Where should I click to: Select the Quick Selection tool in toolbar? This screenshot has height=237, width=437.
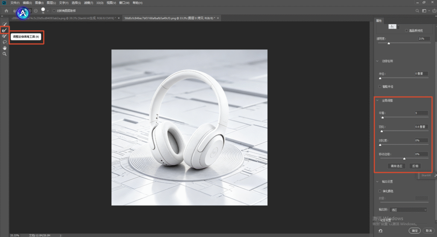click(4, 24)
